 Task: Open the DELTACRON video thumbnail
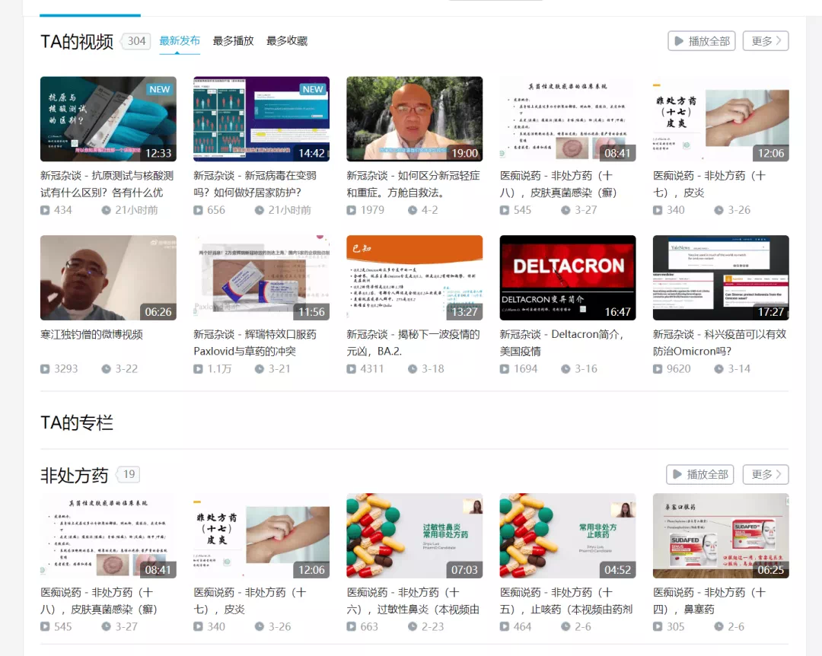(567, 278)
